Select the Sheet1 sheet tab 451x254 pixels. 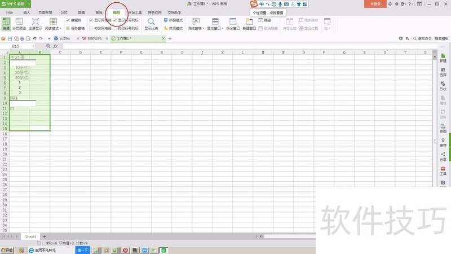(x=30, y=237)
